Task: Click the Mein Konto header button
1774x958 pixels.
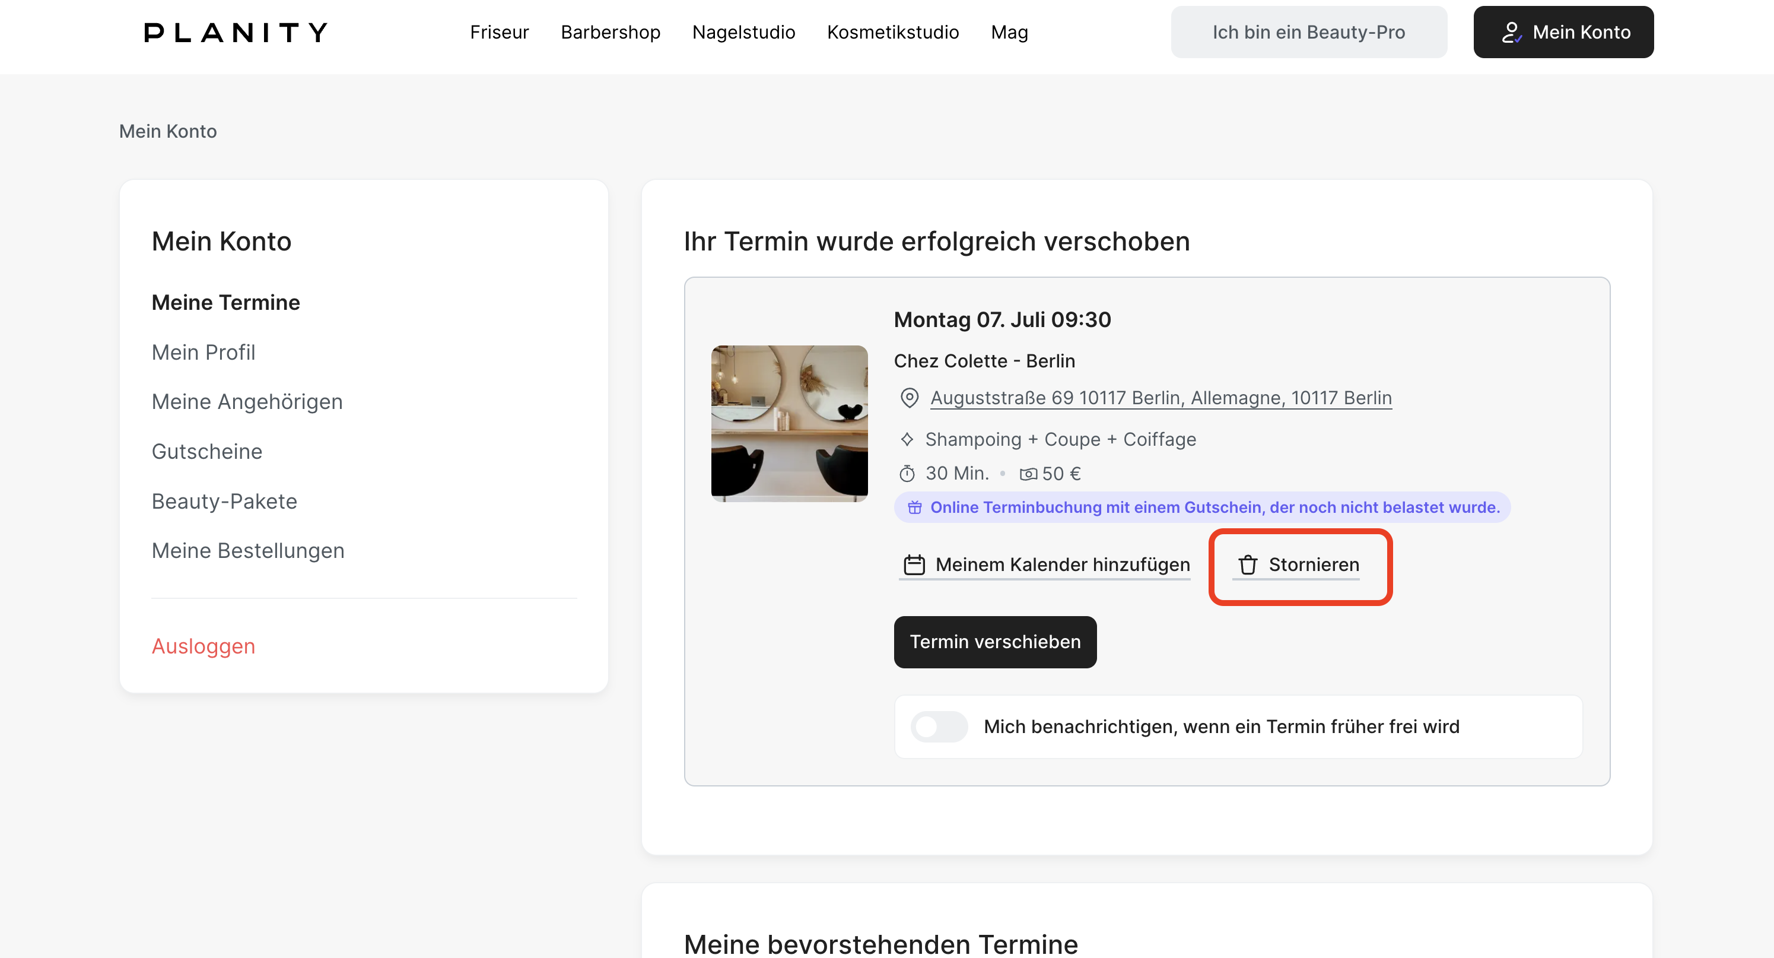Action: click(1563, 33)
